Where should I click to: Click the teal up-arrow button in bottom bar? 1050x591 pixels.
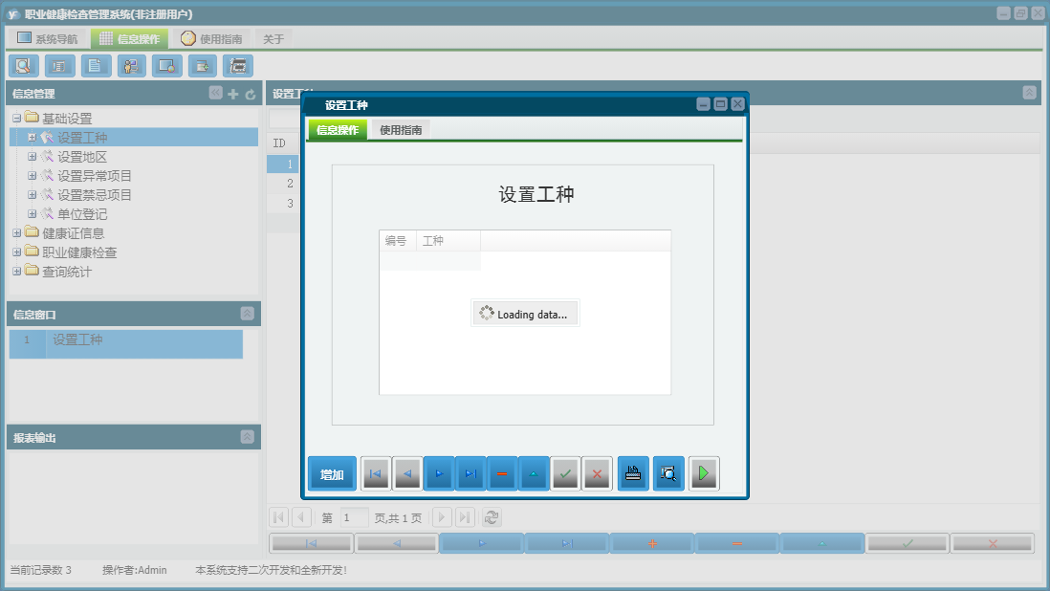click(x=821, y=543)
